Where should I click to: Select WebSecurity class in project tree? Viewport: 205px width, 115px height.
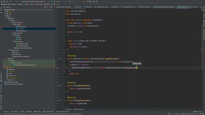pyautogui.click(x=22, y=31)
